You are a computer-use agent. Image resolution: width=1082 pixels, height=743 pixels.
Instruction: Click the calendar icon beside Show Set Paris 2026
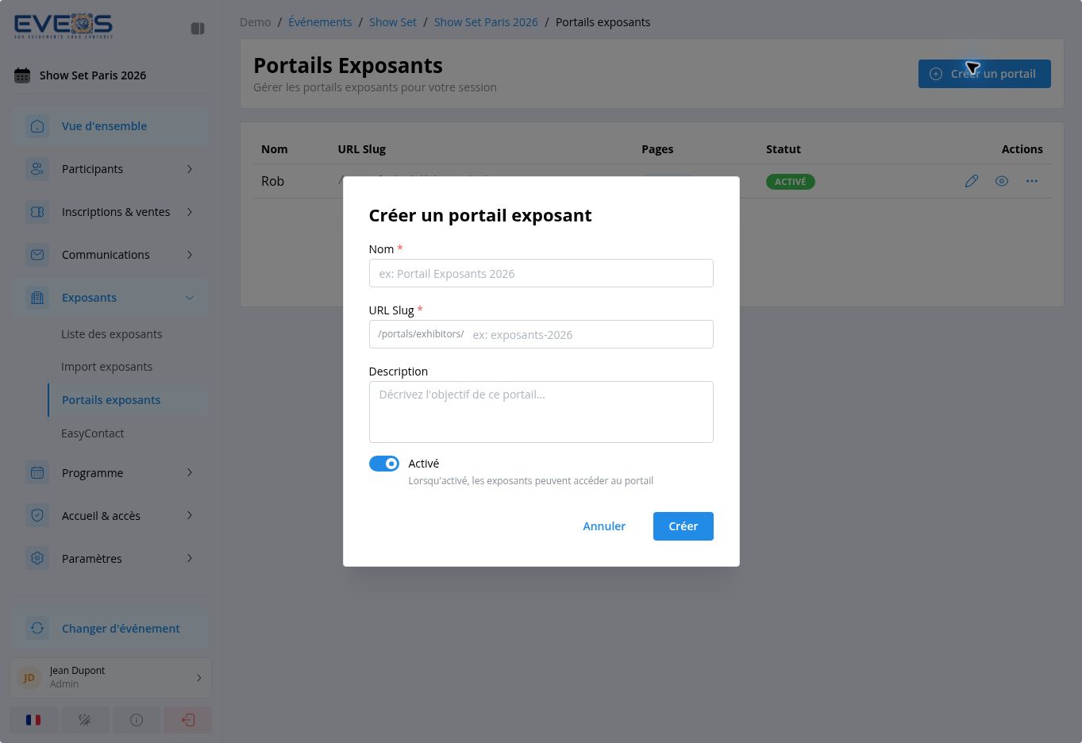click(22, 75)
